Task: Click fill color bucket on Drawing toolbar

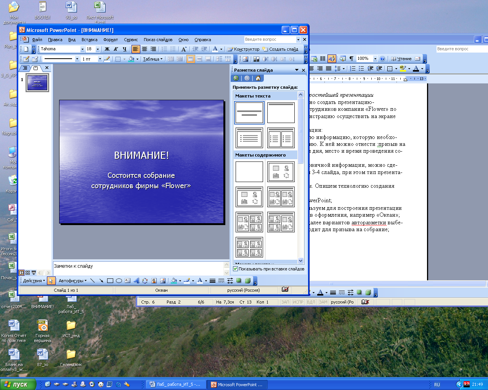Action: [174, 281]
